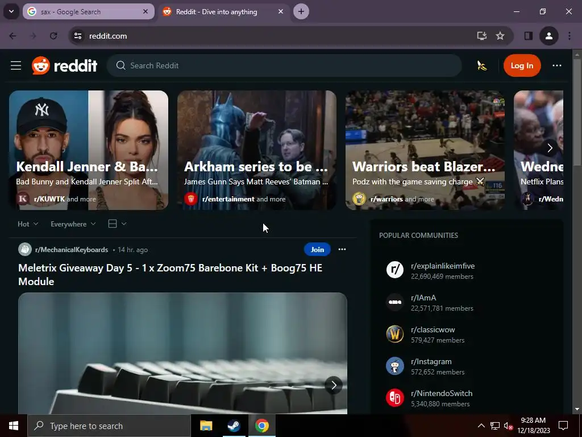
Task: Open the advertise icon beside Log In
Action: point(482,66)
